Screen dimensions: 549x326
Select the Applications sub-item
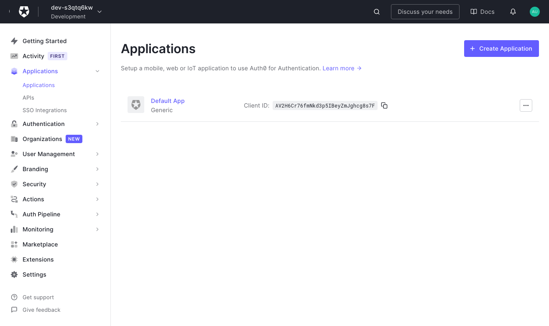click(38, 85)
